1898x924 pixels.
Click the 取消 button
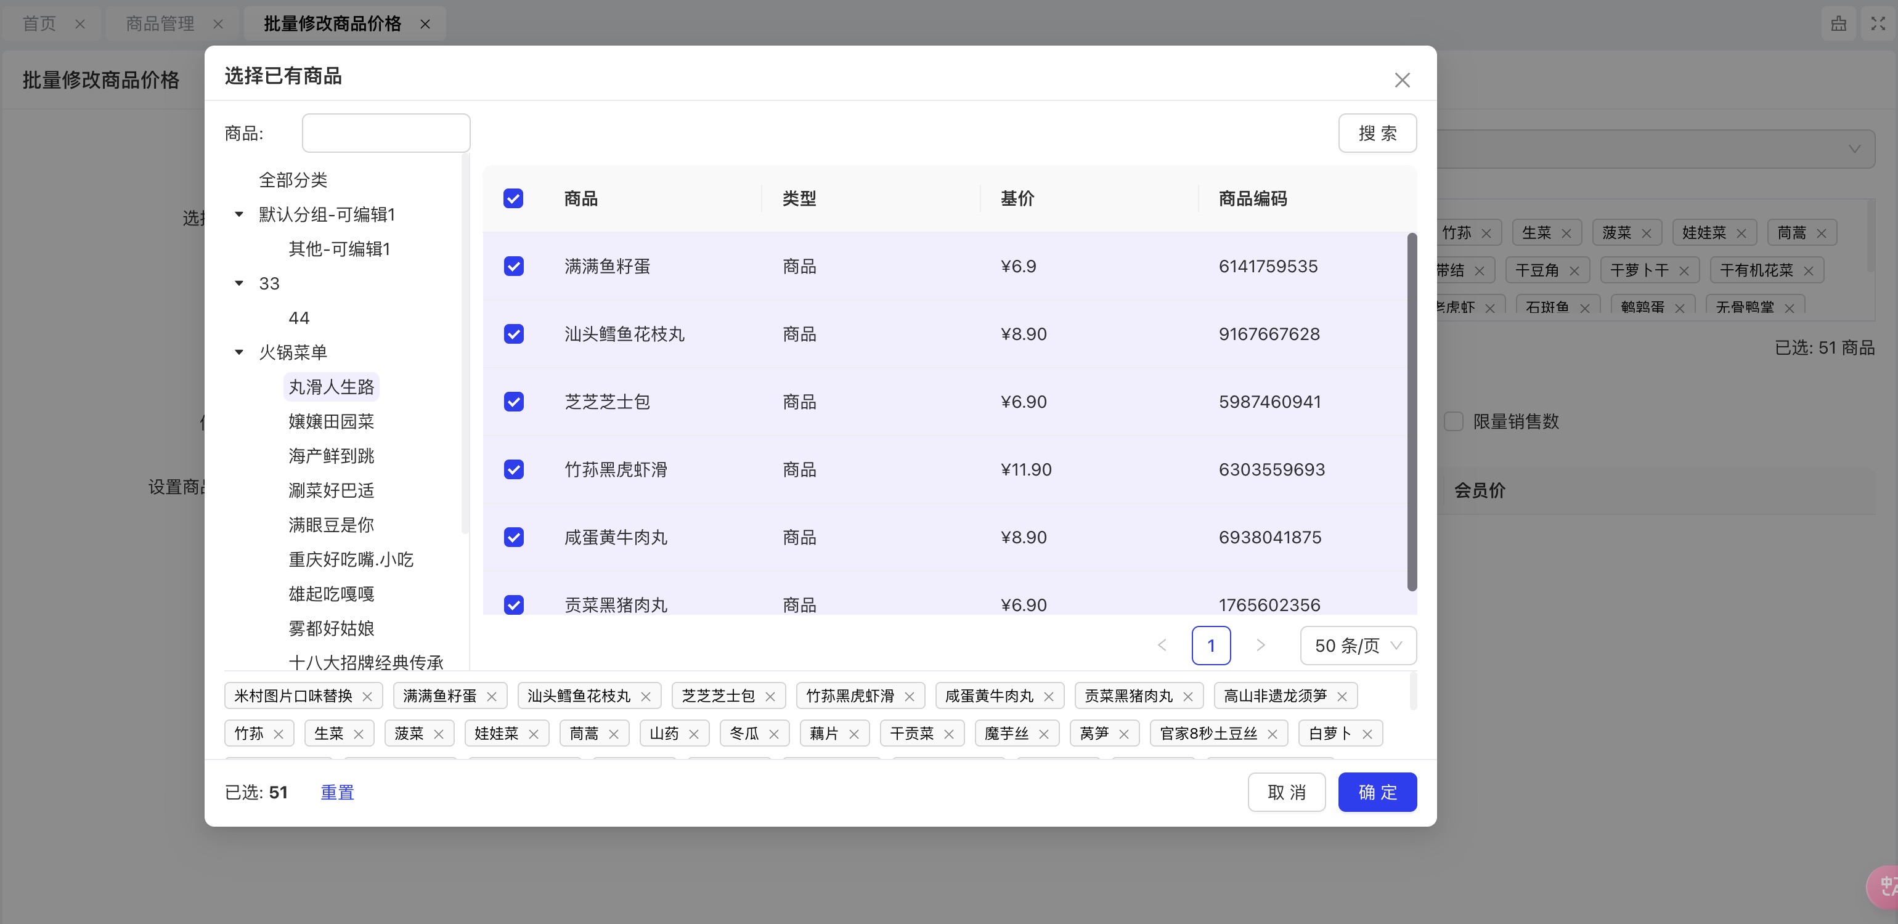coord(1287,792)
